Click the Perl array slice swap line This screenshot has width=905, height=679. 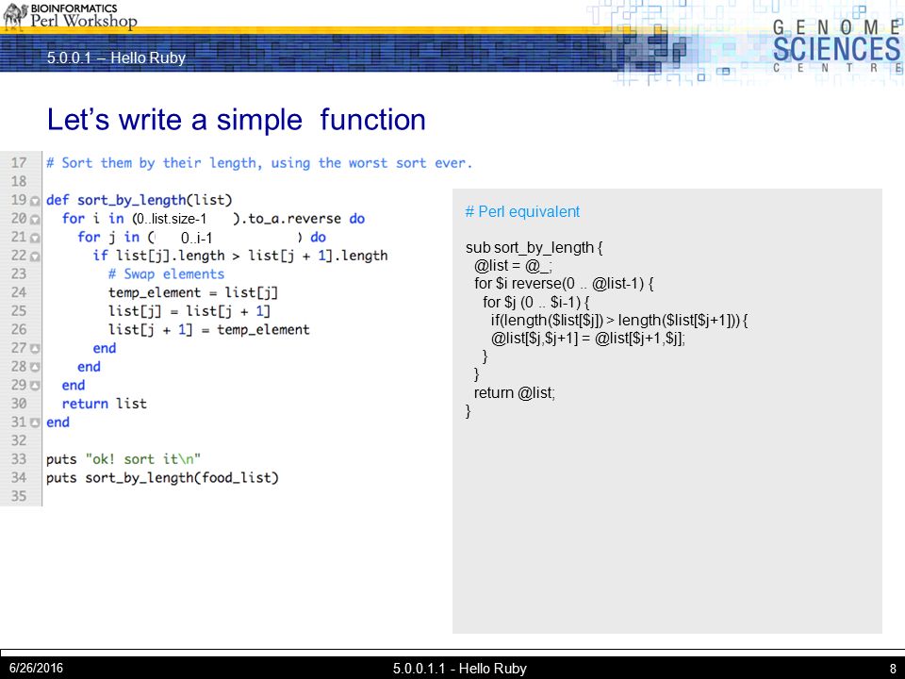coord(588,339)
